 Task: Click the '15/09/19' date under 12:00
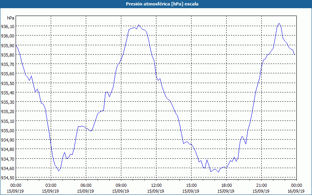coord(156,191)
